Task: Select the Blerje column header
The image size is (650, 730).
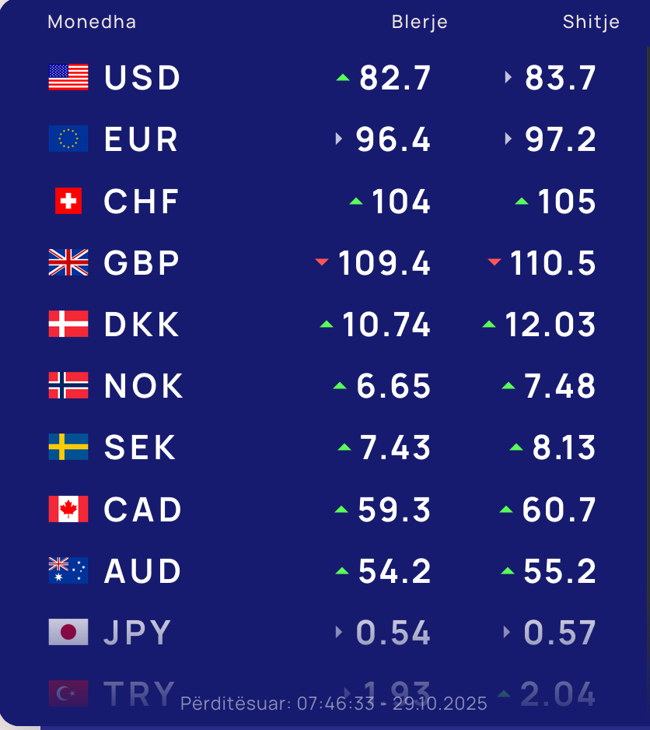Action: pyautogui.click(x=420, y=22)
